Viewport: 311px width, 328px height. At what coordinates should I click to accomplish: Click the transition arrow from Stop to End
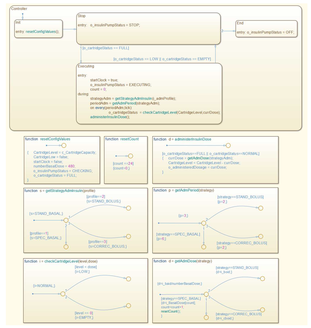[228, 31]
